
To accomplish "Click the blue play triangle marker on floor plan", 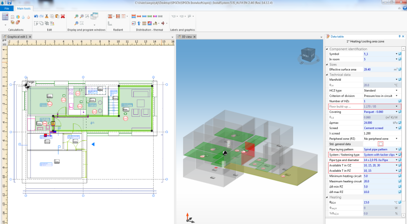I will click(x=93, y=144).
